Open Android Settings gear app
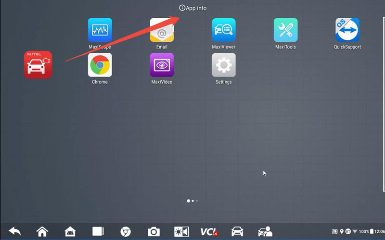The image size is (385, 240). pos(224,65)
